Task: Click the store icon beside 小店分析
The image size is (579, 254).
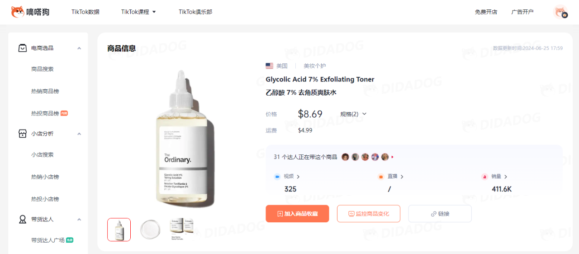Action: (x=22, y=134)
